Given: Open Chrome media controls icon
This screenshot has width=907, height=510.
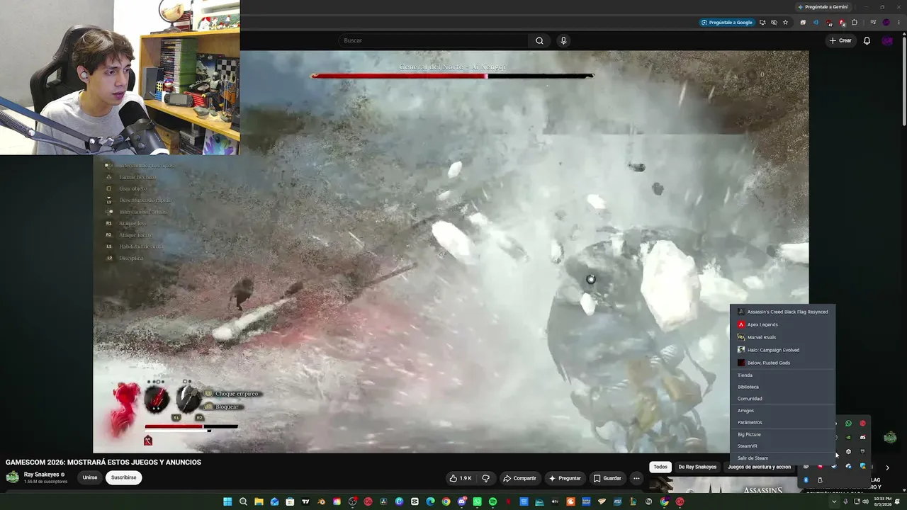Looking at the screenshot, I should click(873, 22).
